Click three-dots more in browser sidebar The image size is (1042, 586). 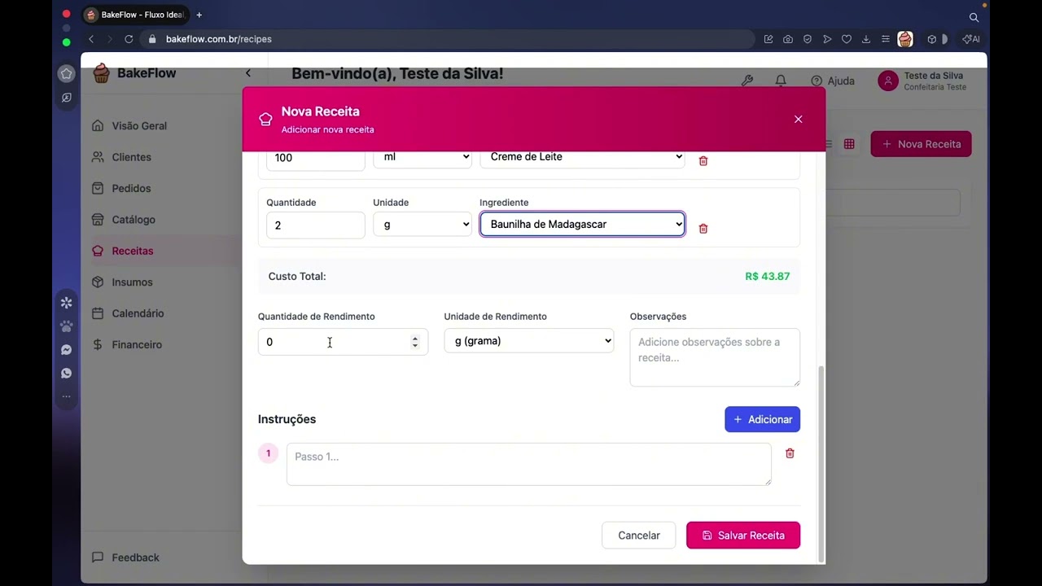pyautogui.click(x=67, y=397)
